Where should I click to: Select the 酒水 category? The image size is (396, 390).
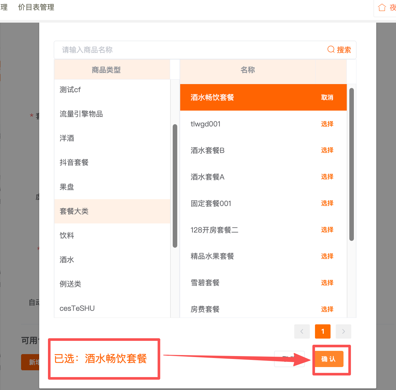pos(66,260)
